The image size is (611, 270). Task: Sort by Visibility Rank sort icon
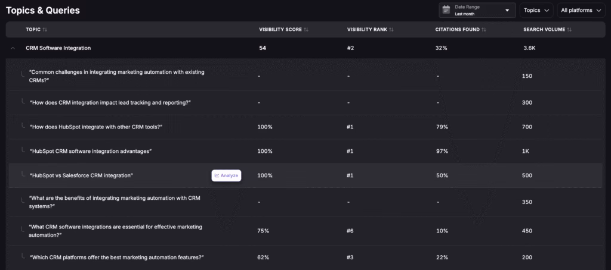point(391,30)
